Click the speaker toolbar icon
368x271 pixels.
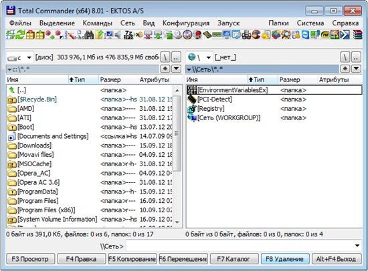pos(118,35)
